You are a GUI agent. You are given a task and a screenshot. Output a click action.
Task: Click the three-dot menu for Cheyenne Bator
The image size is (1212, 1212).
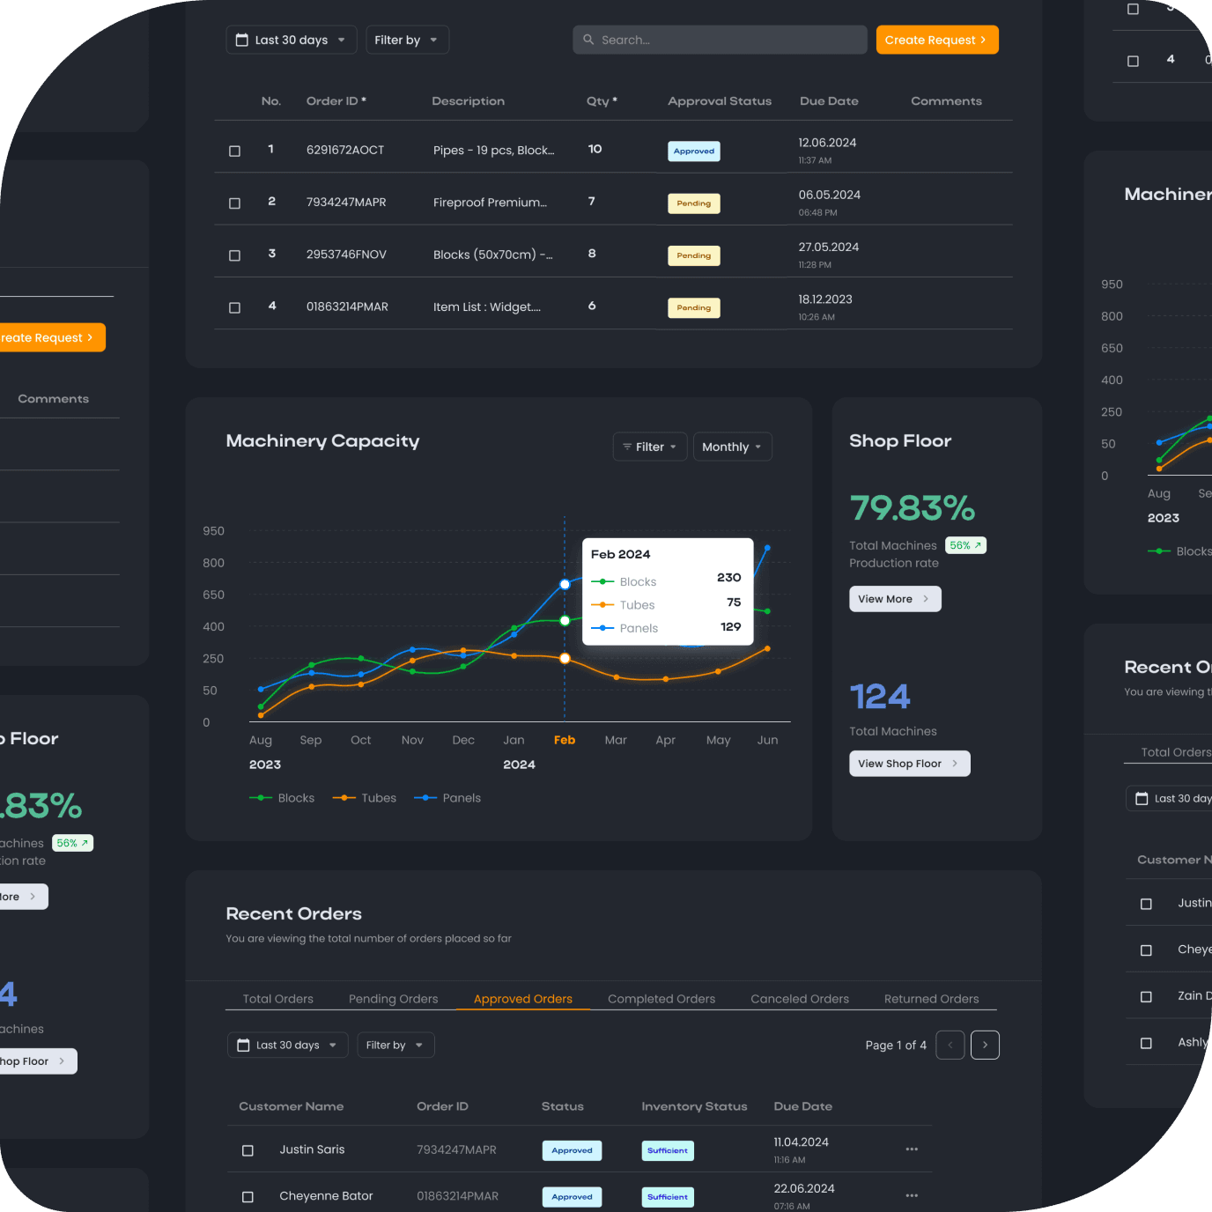point(912,1195)
